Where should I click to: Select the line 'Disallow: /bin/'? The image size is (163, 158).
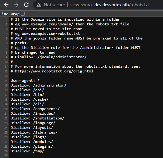coord(27,95)
